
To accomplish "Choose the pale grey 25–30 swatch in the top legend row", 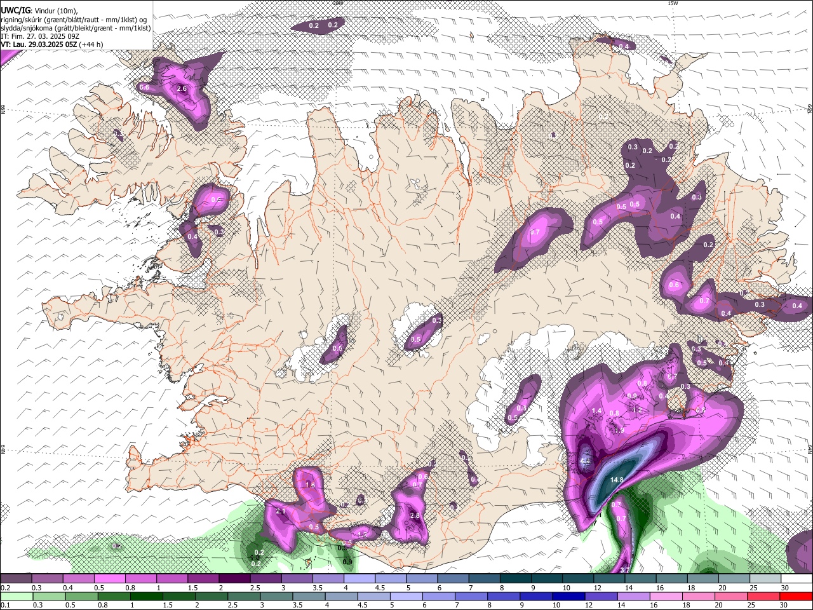I will coord(765,578).
